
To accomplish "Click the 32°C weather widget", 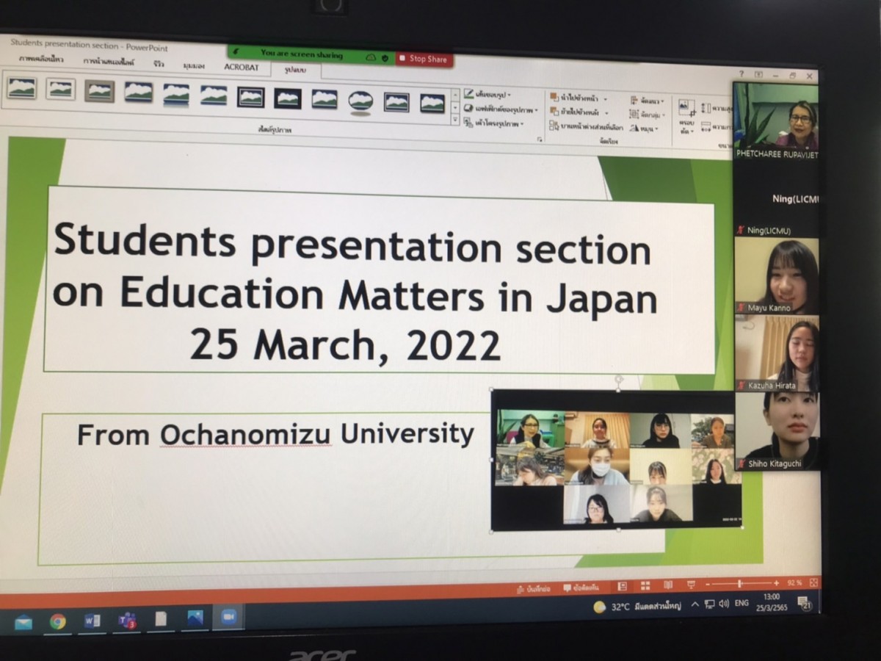I will tap(637, 607).
